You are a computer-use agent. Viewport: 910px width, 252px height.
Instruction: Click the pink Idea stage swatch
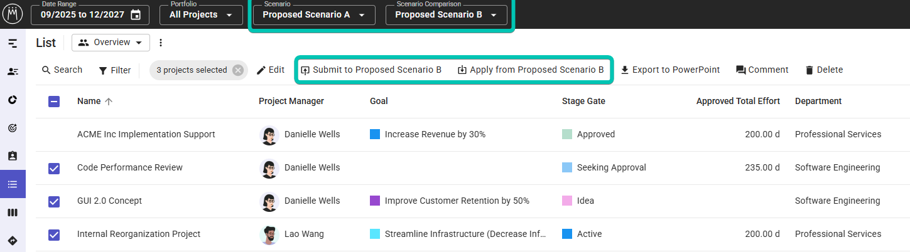pos(567,201)
